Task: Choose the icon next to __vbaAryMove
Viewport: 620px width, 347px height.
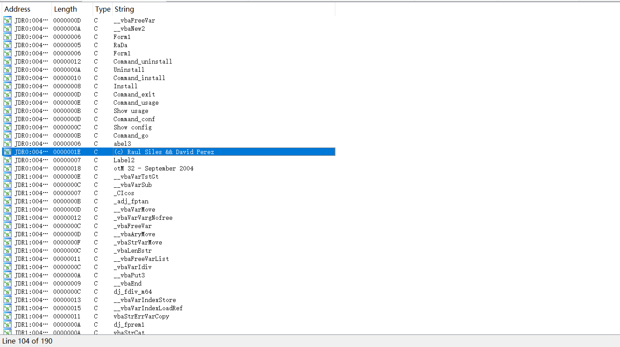Action: pyautogui.click(x=7, y=234)
